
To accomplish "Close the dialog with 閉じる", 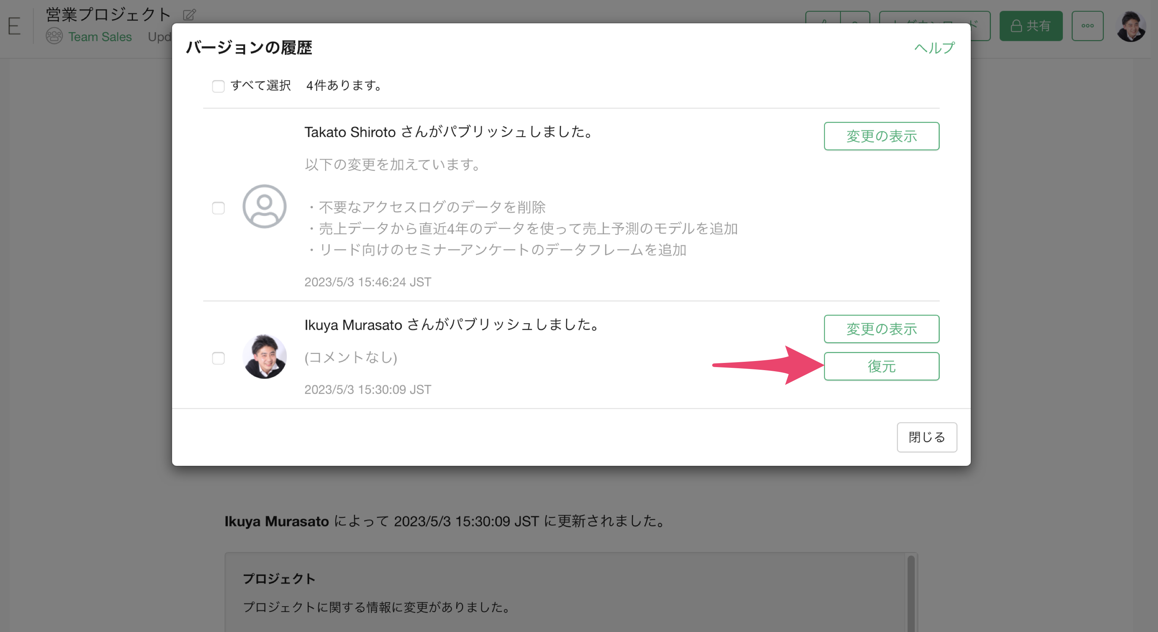I will (926, 437).
